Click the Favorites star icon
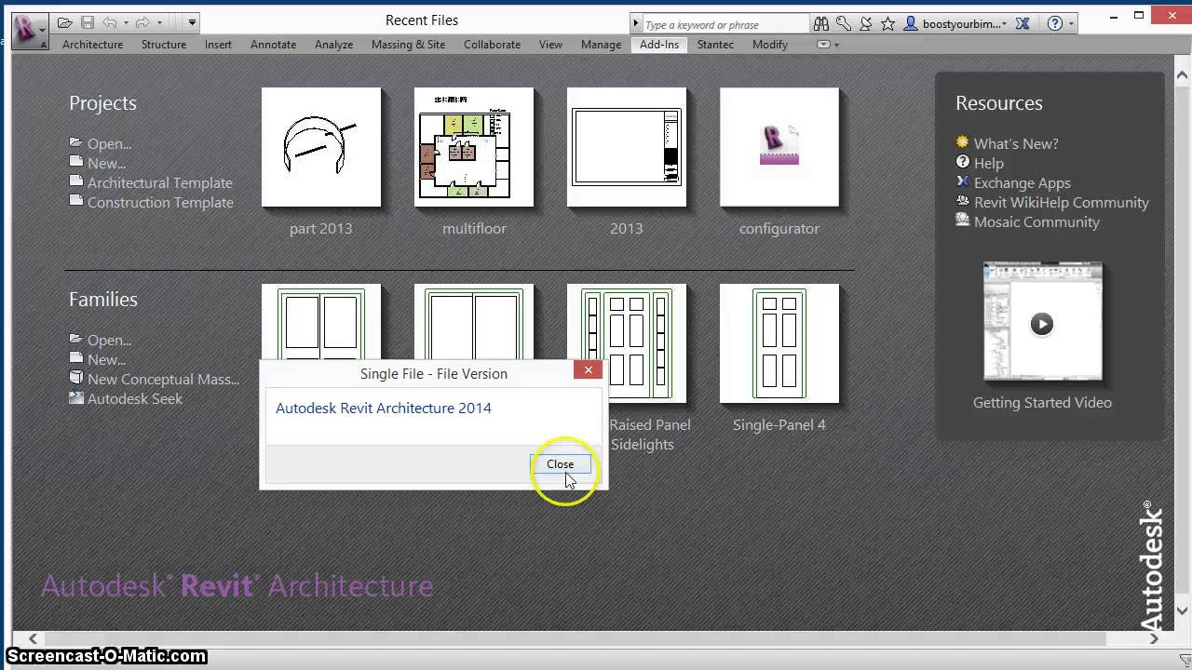The image size is (1192, 670). (x=889, y=23)
